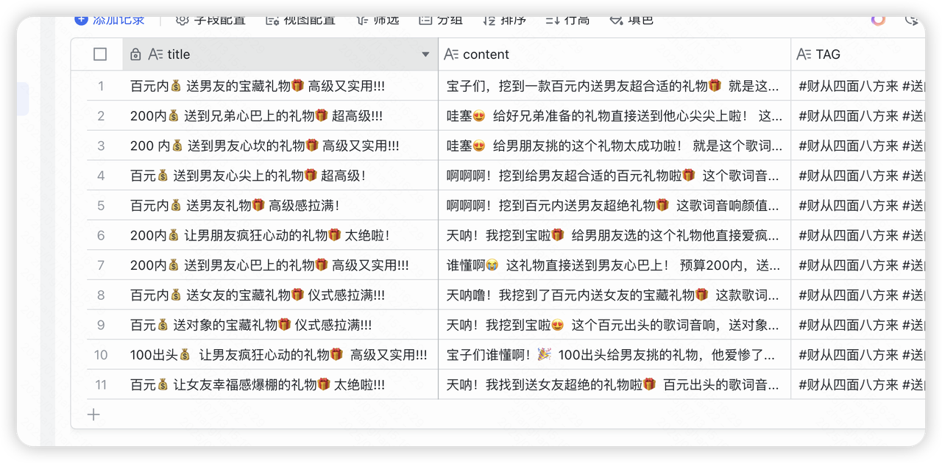
Task: Select title cell '200内 送到男友心巴上的礼物 高级又实用!!!'
Action: (280, 265)
